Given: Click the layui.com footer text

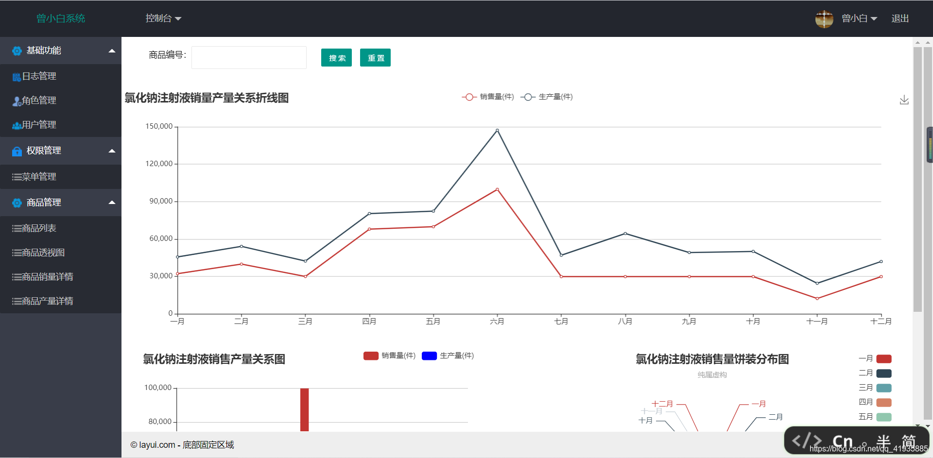Looking at the screenshot, I should 182,445.
